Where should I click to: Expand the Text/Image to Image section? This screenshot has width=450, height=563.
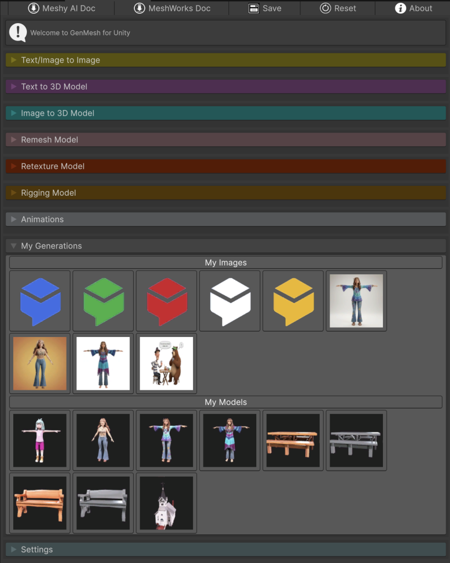point(61,60)
